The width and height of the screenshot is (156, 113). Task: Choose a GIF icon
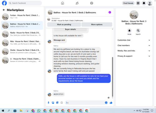coord(62,103)
